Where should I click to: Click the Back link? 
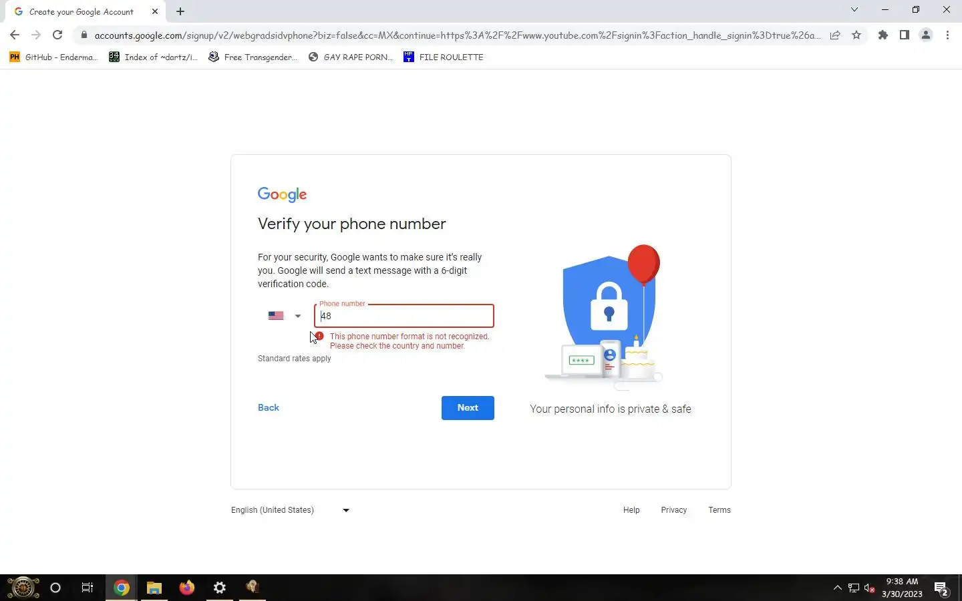[x=269, y=408]
